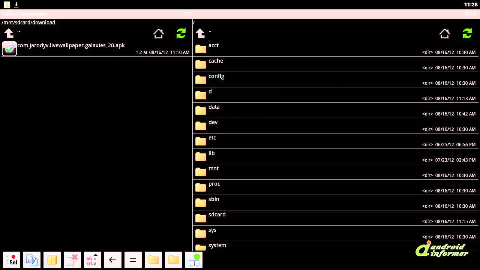
Task: Tap the 06/25/12 06:56 PM date of etc
Action: pos(455,145)
